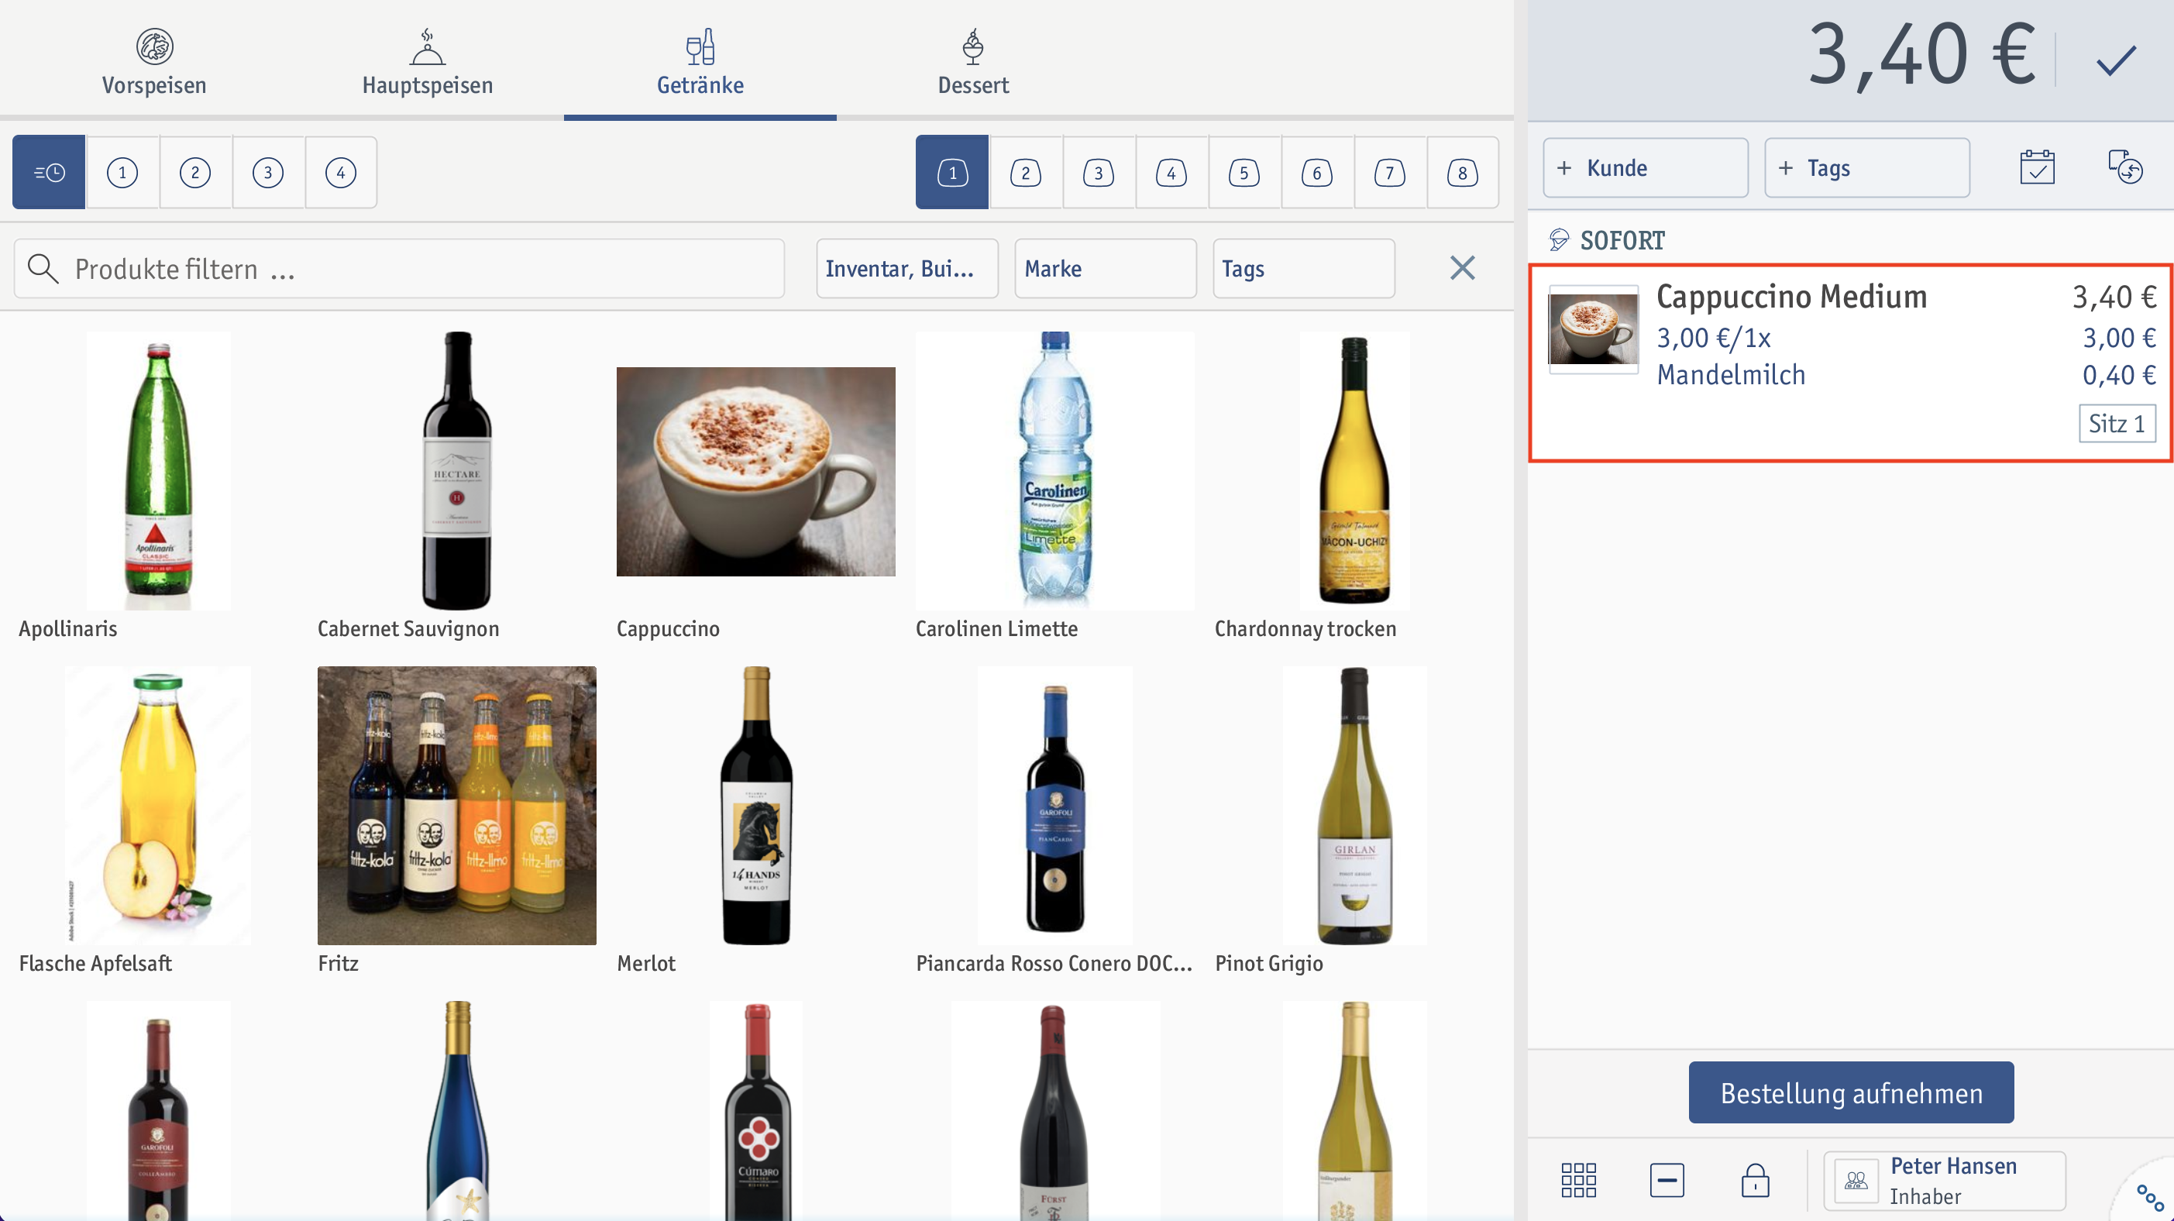The height and width of the screenshot is (1221, 2174).
Task: Choose seat 5 button
Action: pos(1244,172)
